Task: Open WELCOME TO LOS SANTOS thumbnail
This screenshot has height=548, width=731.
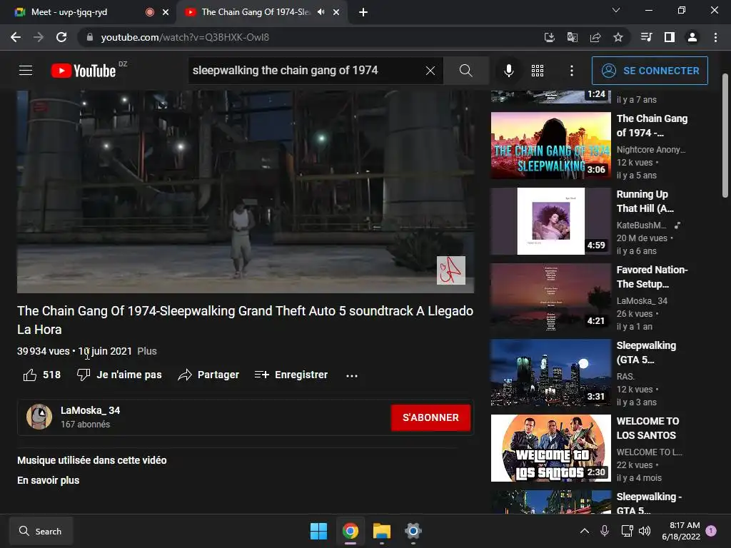Action: tap(550, 448)
